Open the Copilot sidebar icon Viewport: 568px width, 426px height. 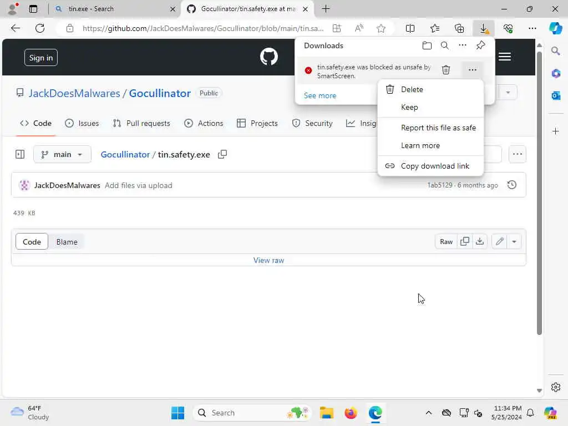555,28
